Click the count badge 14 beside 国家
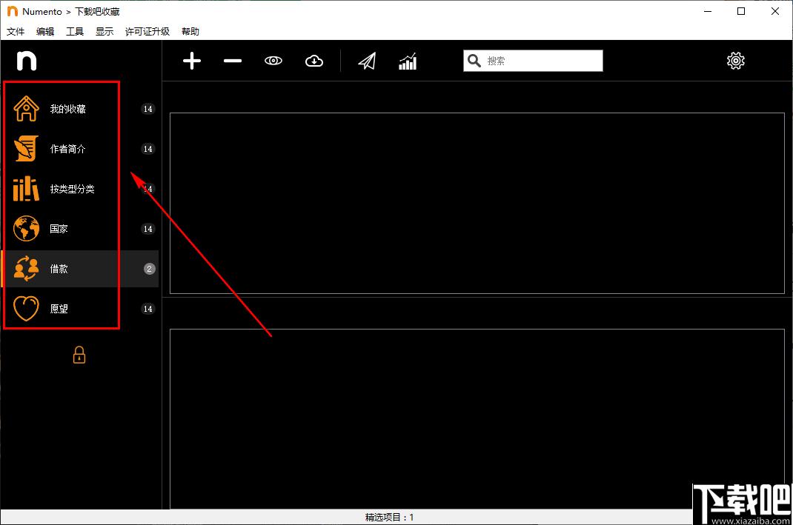This screenshot has width=793, height=525. [x=147, y=228]
